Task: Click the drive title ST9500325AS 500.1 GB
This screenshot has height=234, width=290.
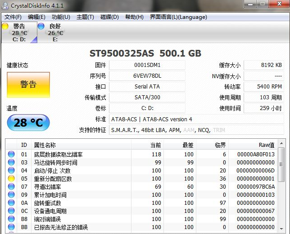Action: tap(145, 53)
